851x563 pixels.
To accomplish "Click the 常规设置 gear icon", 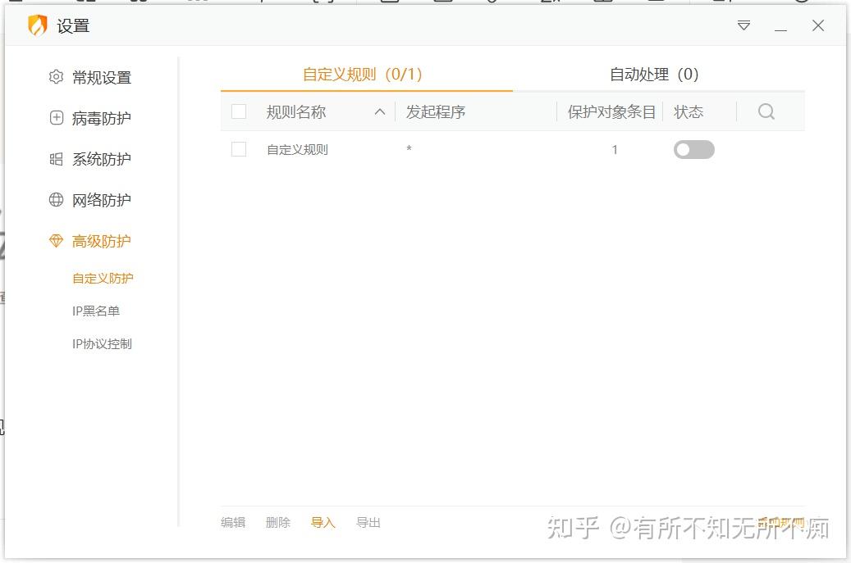I will point(56,77).
